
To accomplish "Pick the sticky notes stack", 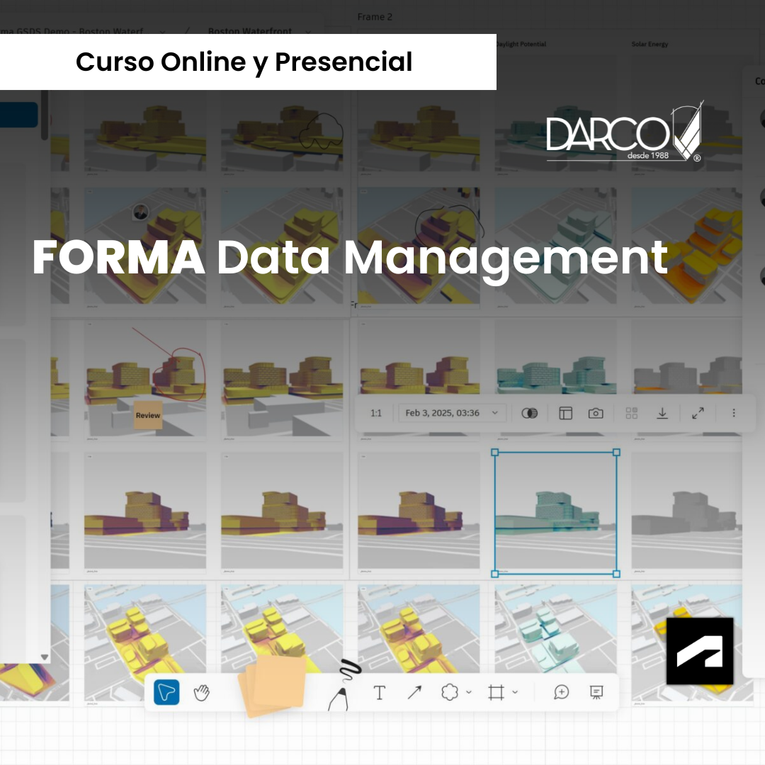I will pos(272,686).
